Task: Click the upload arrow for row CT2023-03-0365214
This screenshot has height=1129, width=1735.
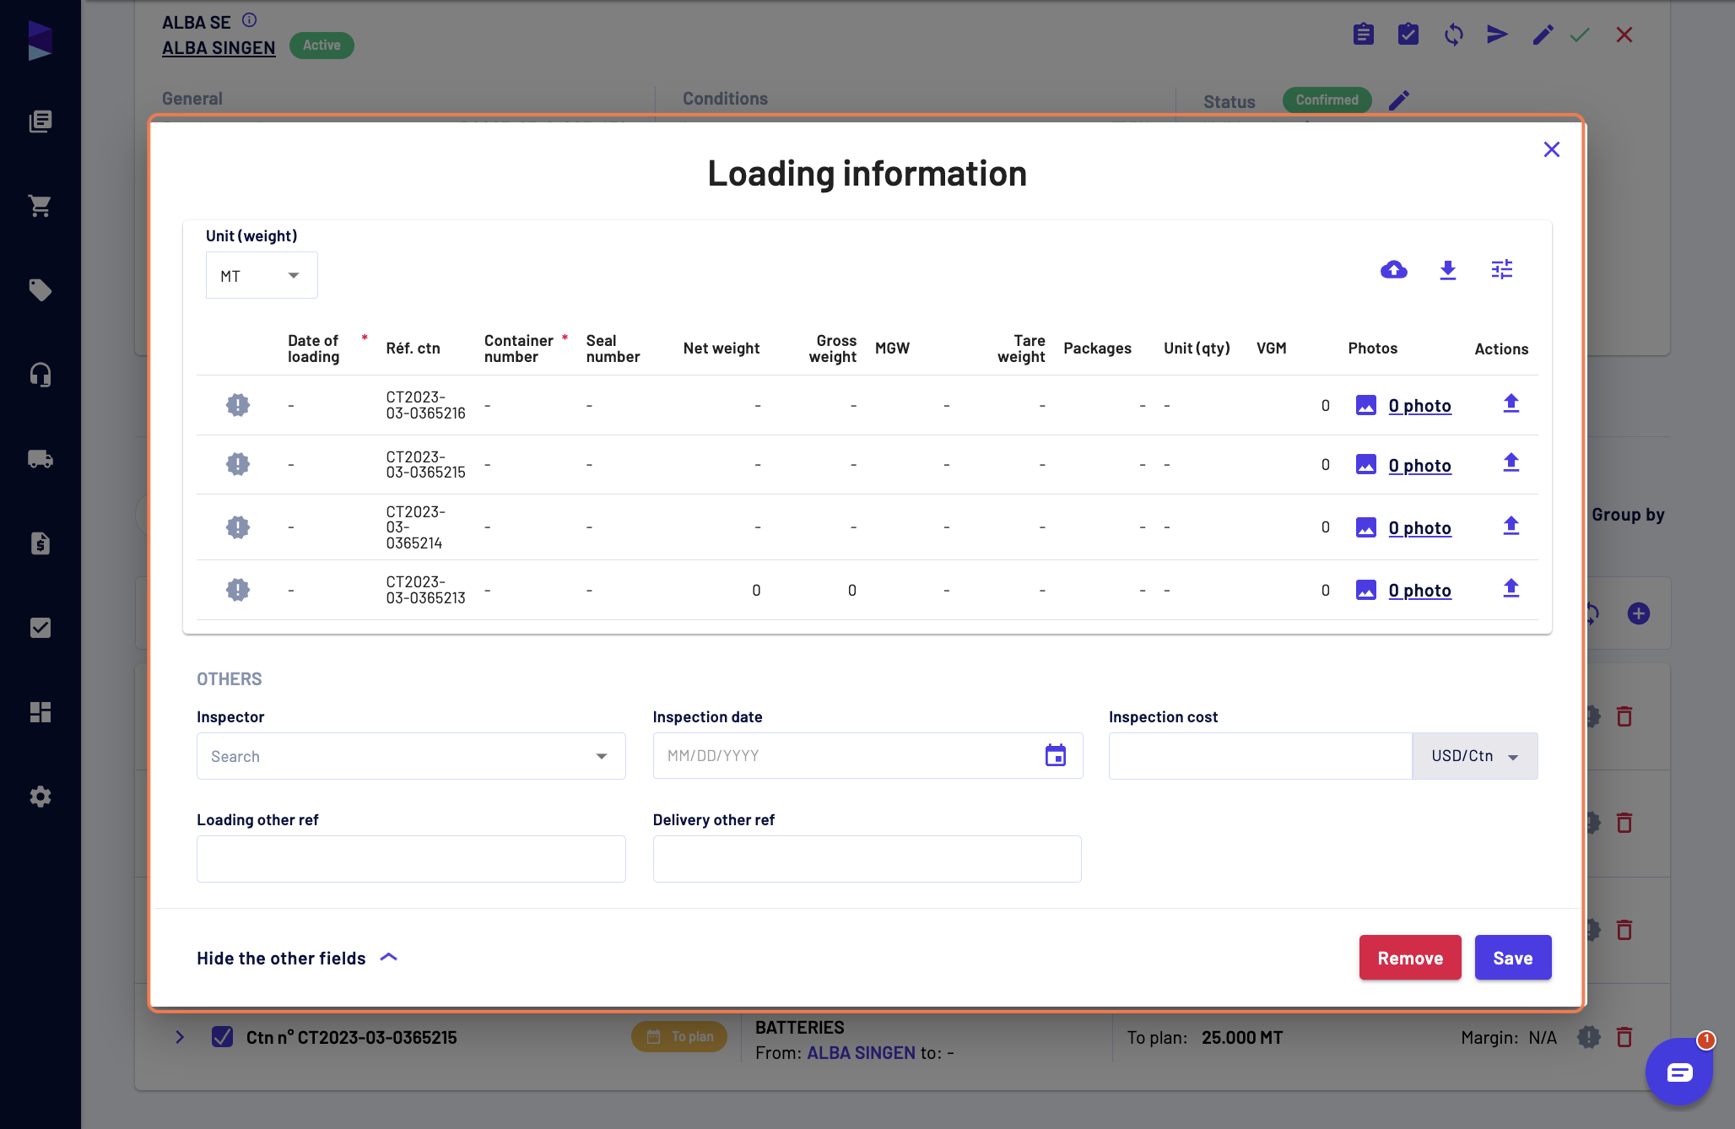Action: pyautogui.click(x=1511, y=526)
